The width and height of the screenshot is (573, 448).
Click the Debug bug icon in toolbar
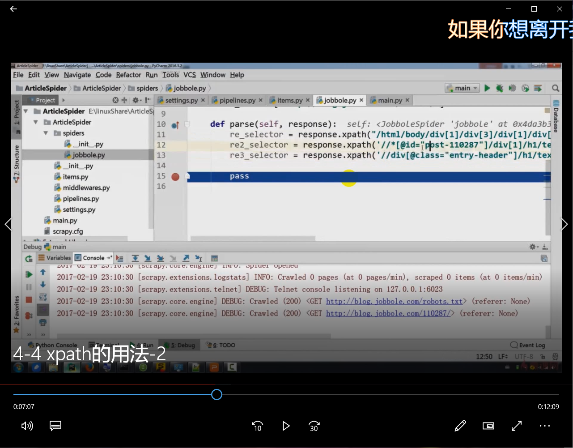500,88
